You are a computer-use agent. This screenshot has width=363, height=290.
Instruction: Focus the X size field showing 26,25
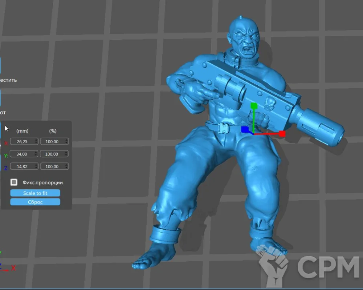pyautogui.click(x=23, y=142)
